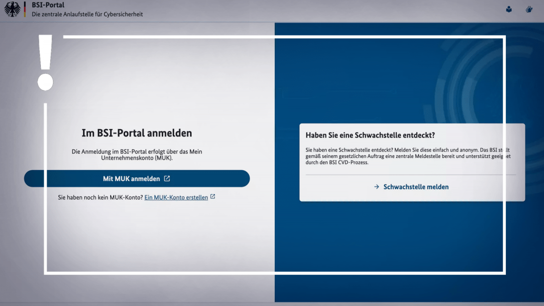Click the text Sie haben noch kein MUK-Konto?
The height and width of the screenshot is (306, 544).
[100, 197]
